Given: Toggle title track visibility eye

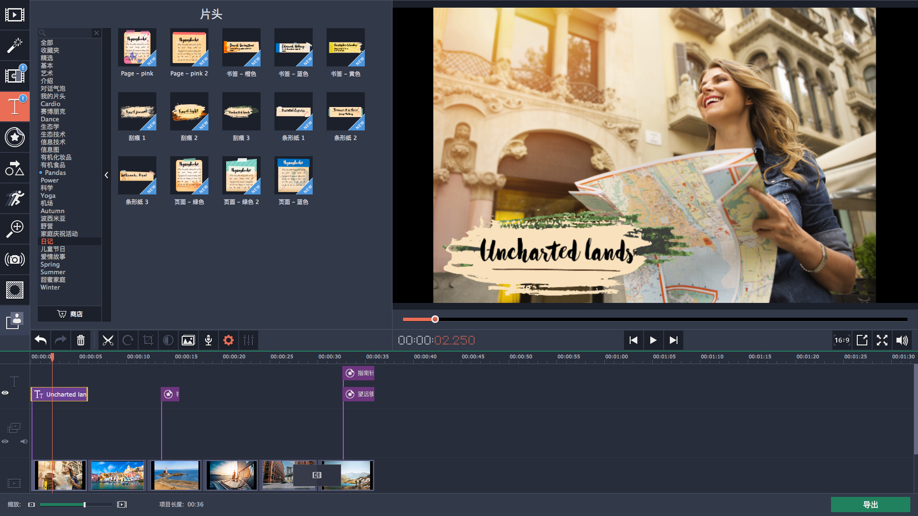Looking at the screenshot, I should point(5,393).
